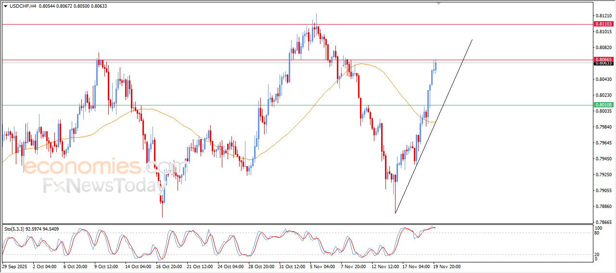The width and height of the screenshot is (616, 273).
Task: Click the triangle arrow beside USDCHF,H4 title
Action: [x=5, y=6]
